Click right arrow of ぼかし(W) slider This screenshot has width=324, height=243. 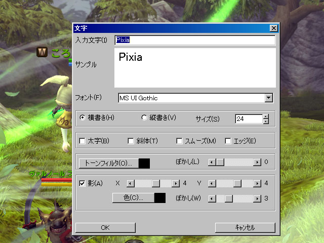[x=257, y=198]
